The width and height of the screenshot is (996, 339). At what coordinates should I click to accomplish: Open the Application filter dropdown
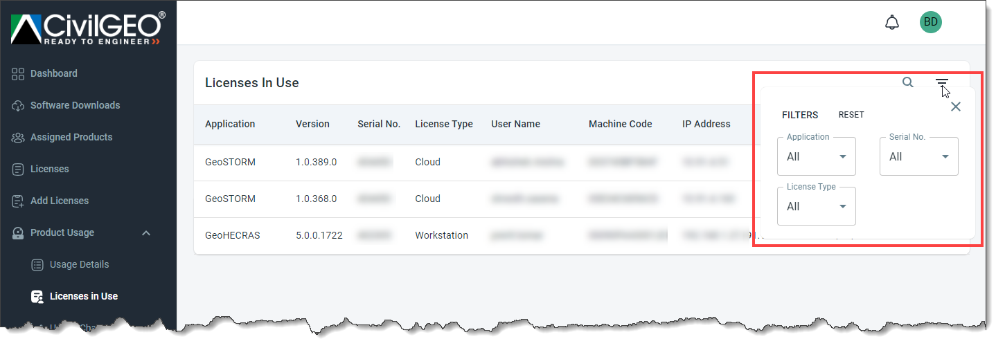pos(817,156)
